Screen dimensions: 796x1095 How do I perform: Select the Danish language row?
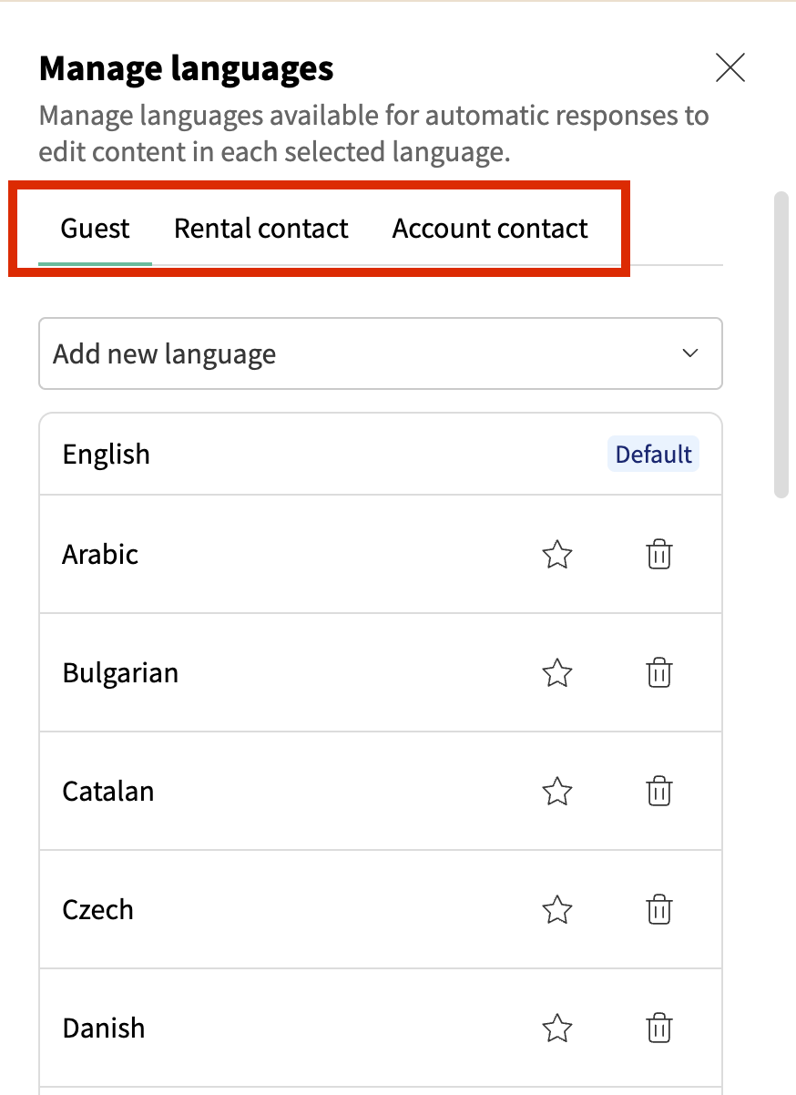pos(273,1028)
